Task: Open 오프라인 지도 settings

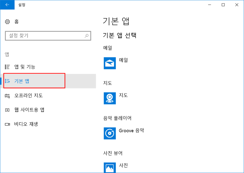Action: pos(29,95)
